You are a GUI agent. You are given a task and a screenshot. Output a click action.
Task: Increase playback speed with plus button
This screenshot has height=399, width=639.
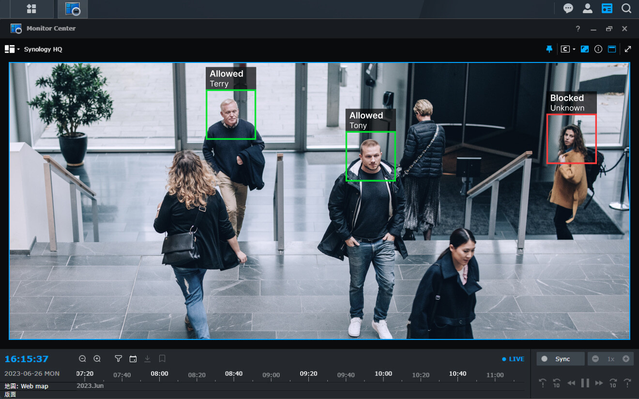coord(626,359)
